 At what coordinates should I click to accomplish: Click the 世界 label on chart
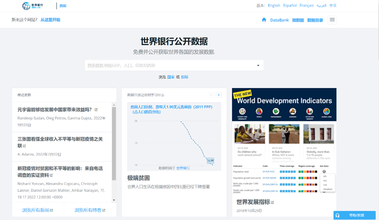(x=211, y=160)
